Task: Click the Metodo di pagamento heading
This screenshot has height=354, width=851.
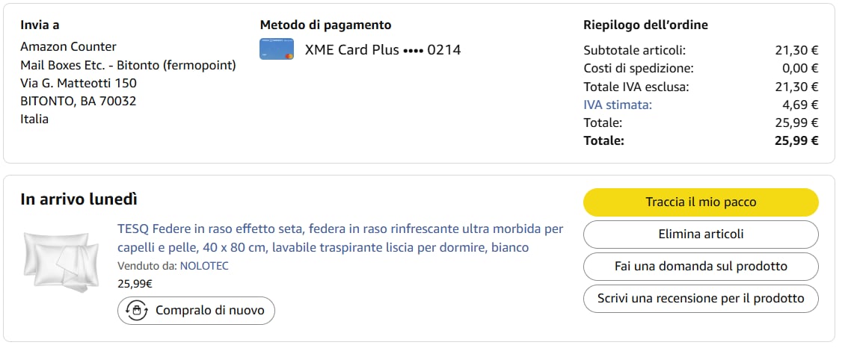Action: (x=325, y=25)
